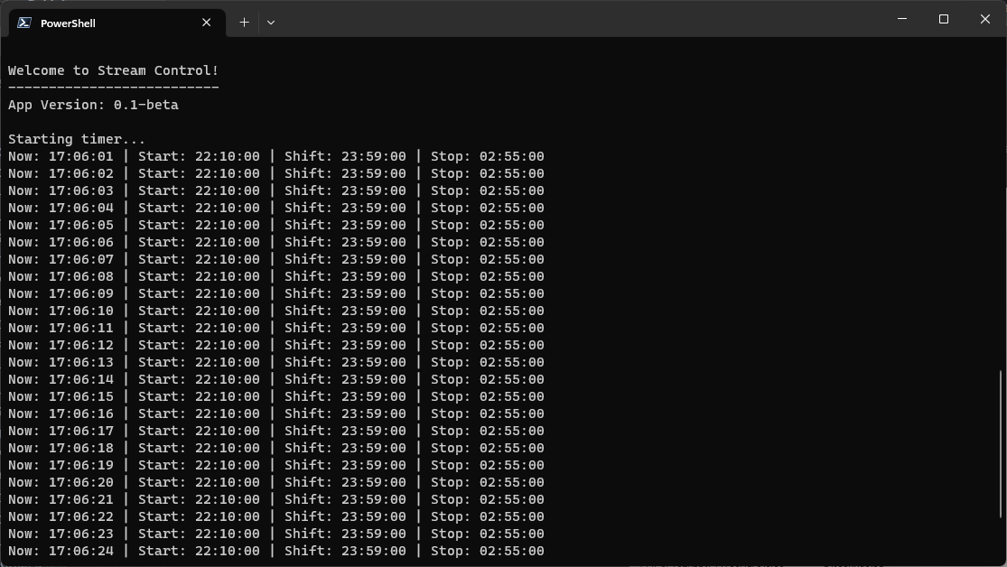Click 'Start: 22:10:00' in the 17:06:12 row
Screen dimensions: 1007x567
(199, 346)
